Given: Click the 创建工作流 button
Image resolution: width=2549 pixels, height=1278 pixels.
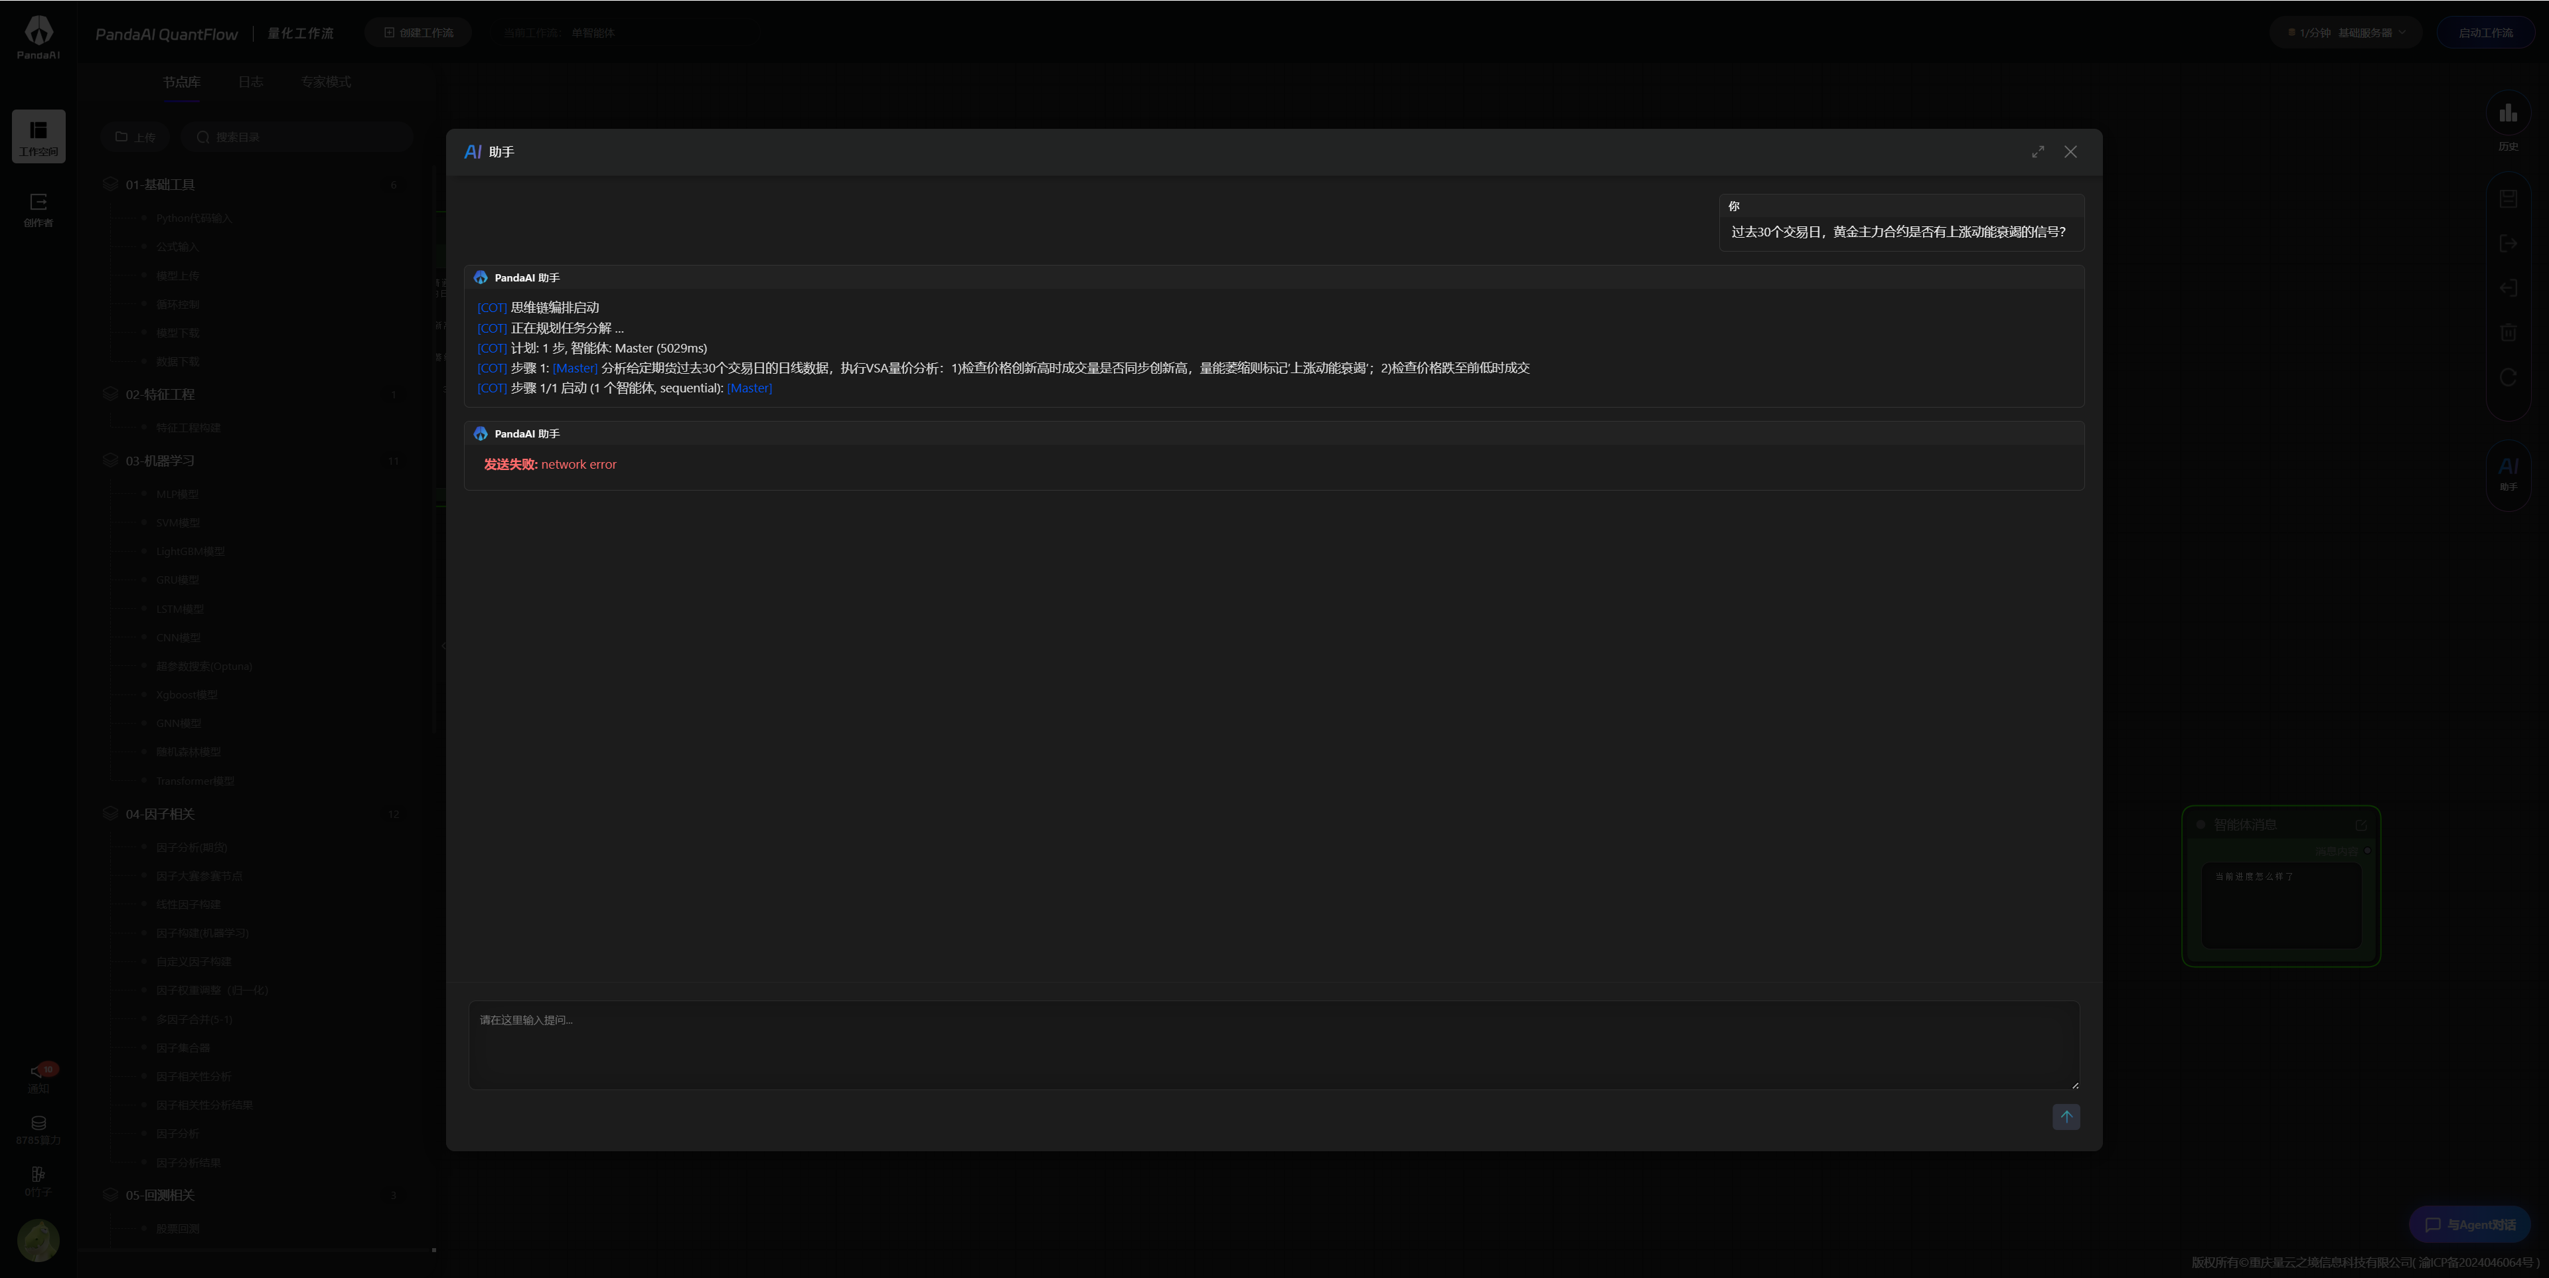Looking at the screenshot, I should coord(419,33).
